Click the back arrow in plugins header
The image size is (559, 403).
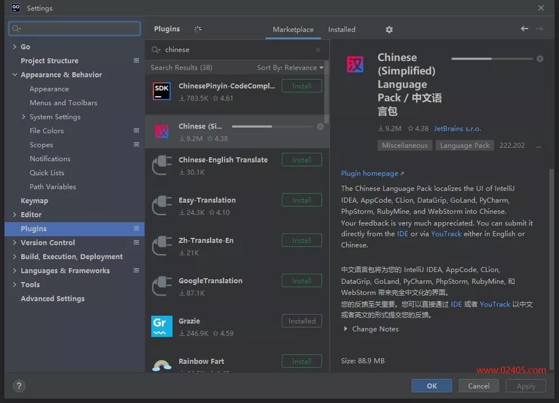pos(524,29)
